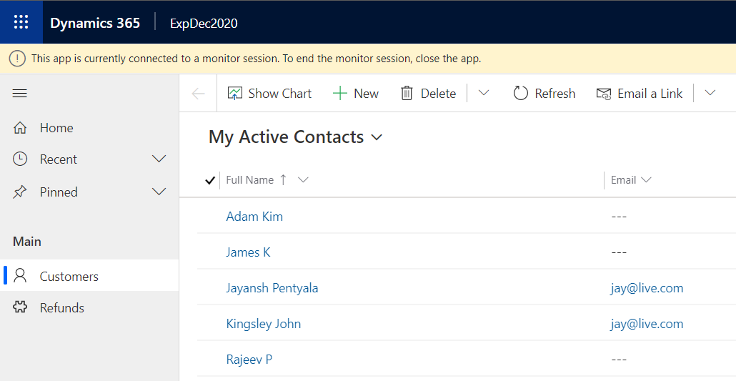Click the Delete trash can icon
Viewport: 736px width, 381px height.
pos(407,94)
